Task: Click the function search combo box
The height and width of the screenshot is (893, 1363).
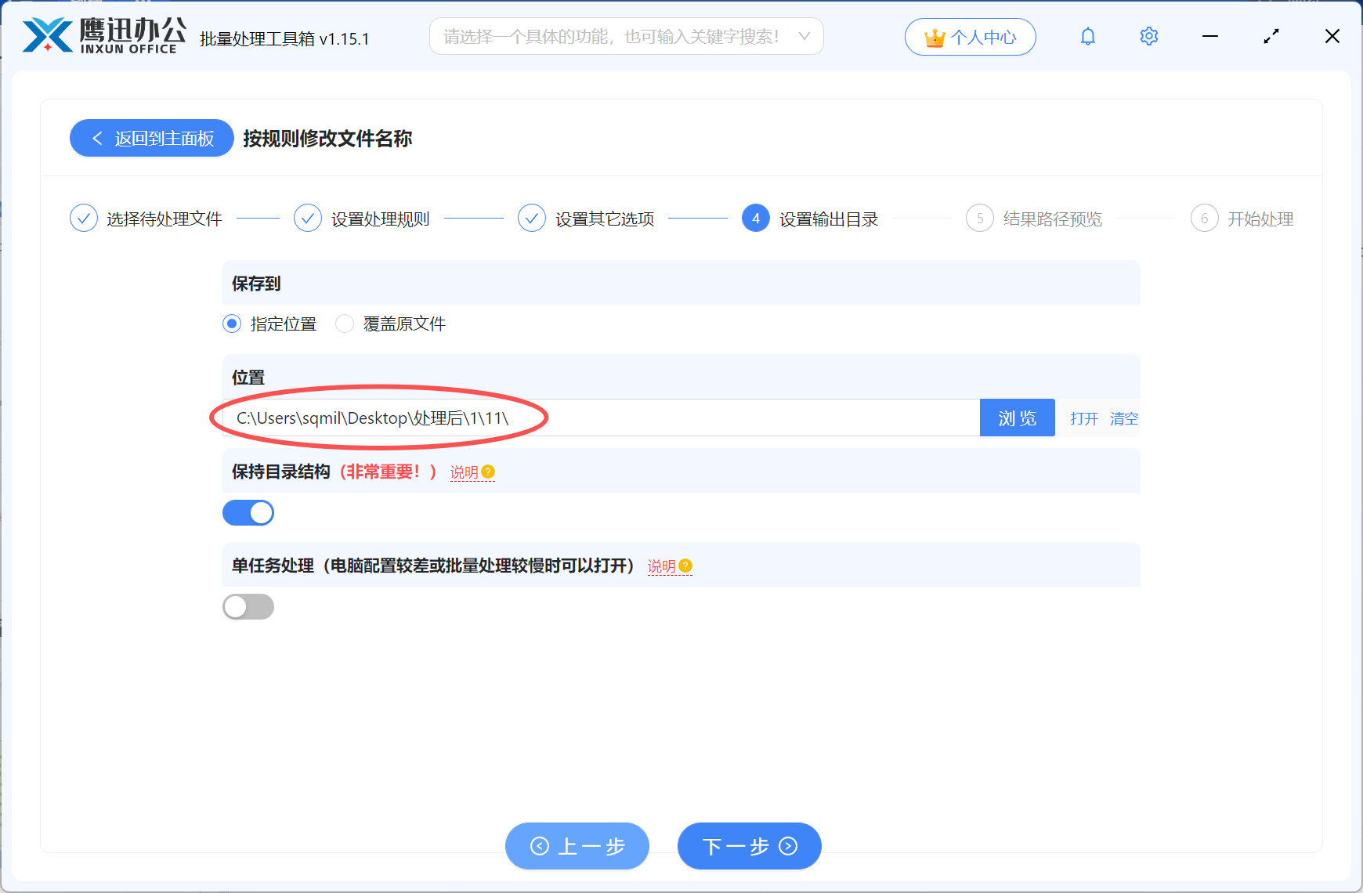Action: click(x=627, y=36)
